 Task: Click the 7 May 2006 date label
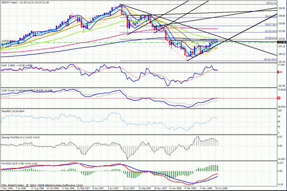tap(6, 188)
